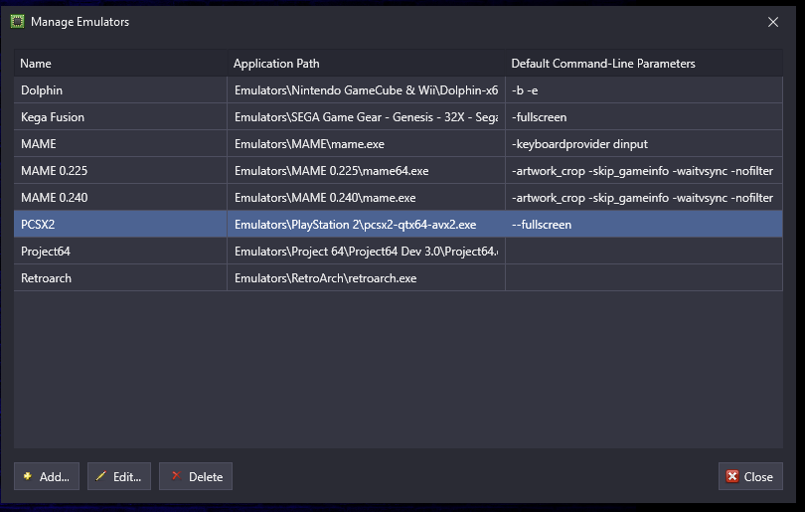This screenshot has height=512, width=805.
Task: Click PCSX2's "--fullscreen" parameter cell
Action: [644, 225]
